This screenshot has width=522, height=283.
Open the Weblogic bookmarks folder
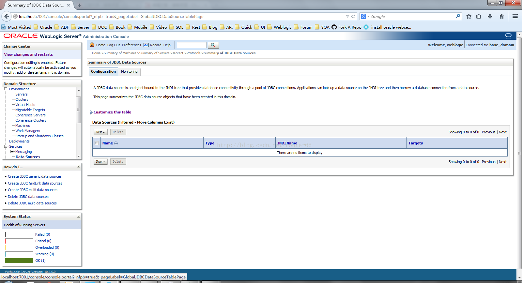280,27
